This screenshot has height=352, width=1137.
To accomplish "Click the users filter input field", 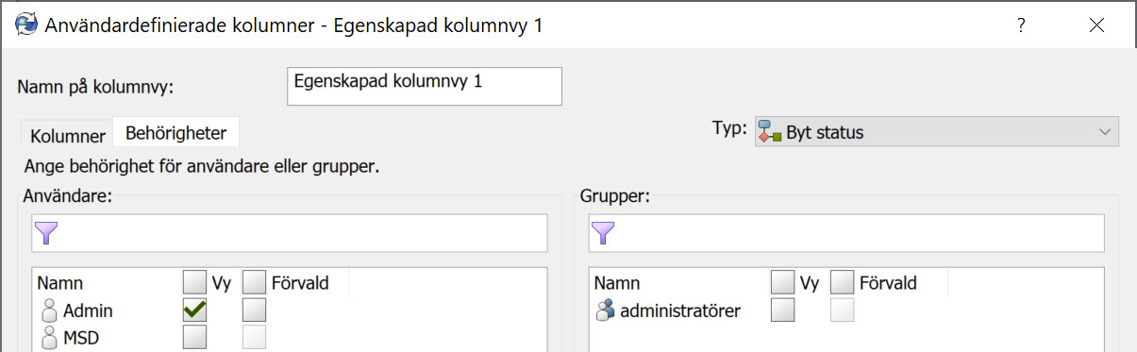I will (290, 233).
